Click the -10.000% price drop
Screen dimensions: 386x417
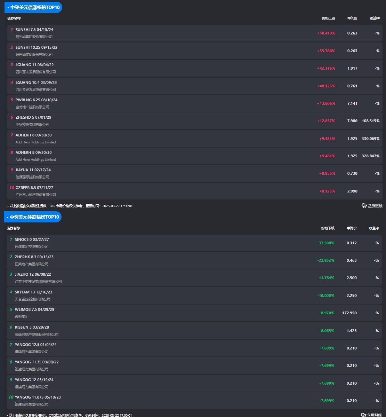326,296
